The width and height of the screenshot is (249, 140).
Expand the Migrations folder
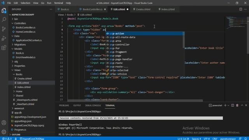(x=20, y=44)
